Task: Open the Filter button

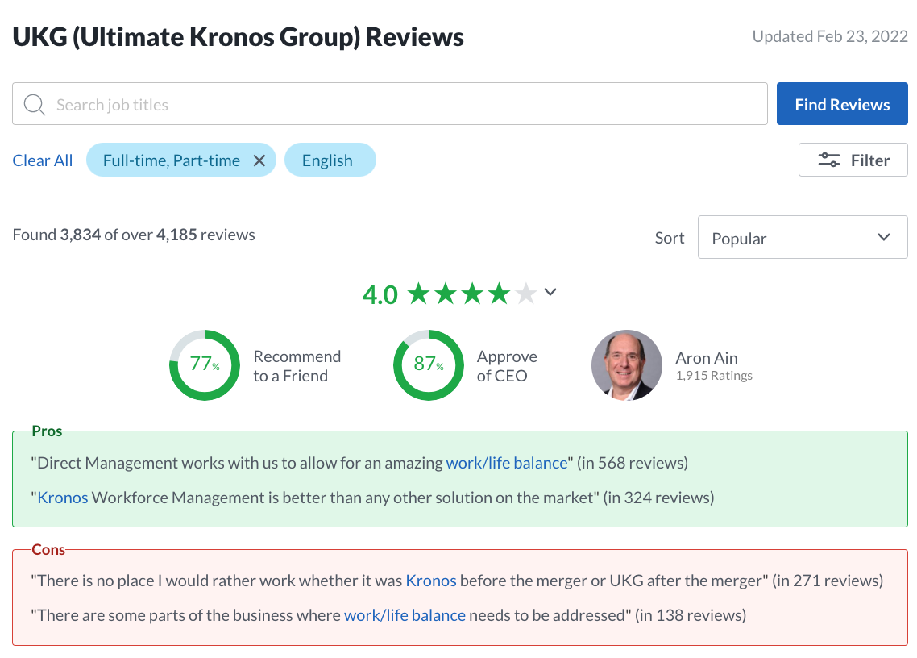Action: pyautogui.click(x=853, y=160)
